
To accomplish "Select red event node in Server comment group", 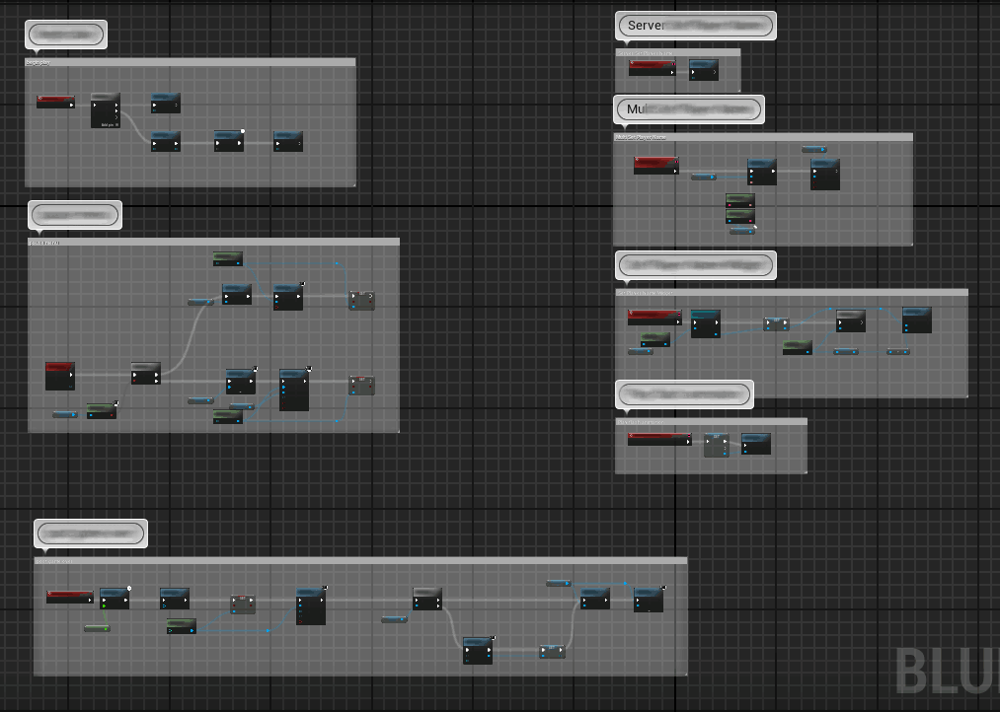I will (652, 68).
